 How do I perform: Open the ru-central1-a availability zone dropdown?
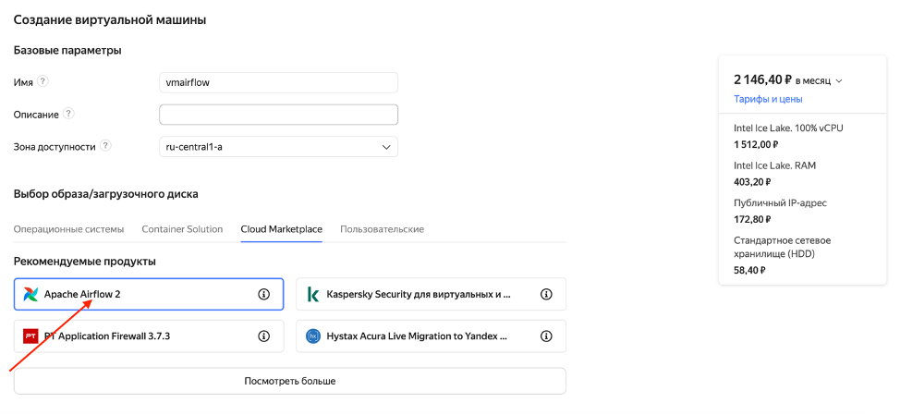pos(278,147)
